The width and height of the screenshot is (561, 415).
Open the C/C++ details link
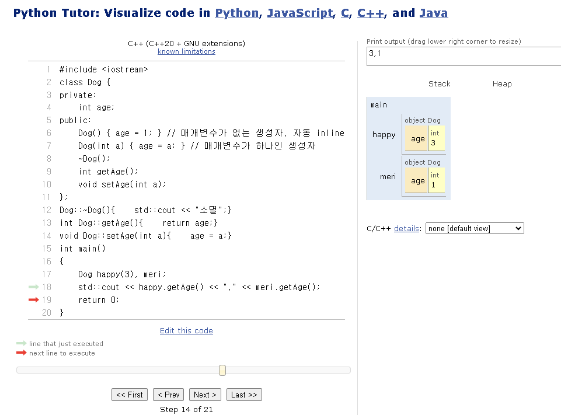[x=406, y=229]
